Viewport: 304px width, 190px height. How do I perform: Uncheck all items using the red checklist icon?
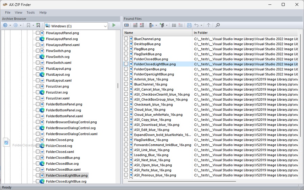[180, 25]
